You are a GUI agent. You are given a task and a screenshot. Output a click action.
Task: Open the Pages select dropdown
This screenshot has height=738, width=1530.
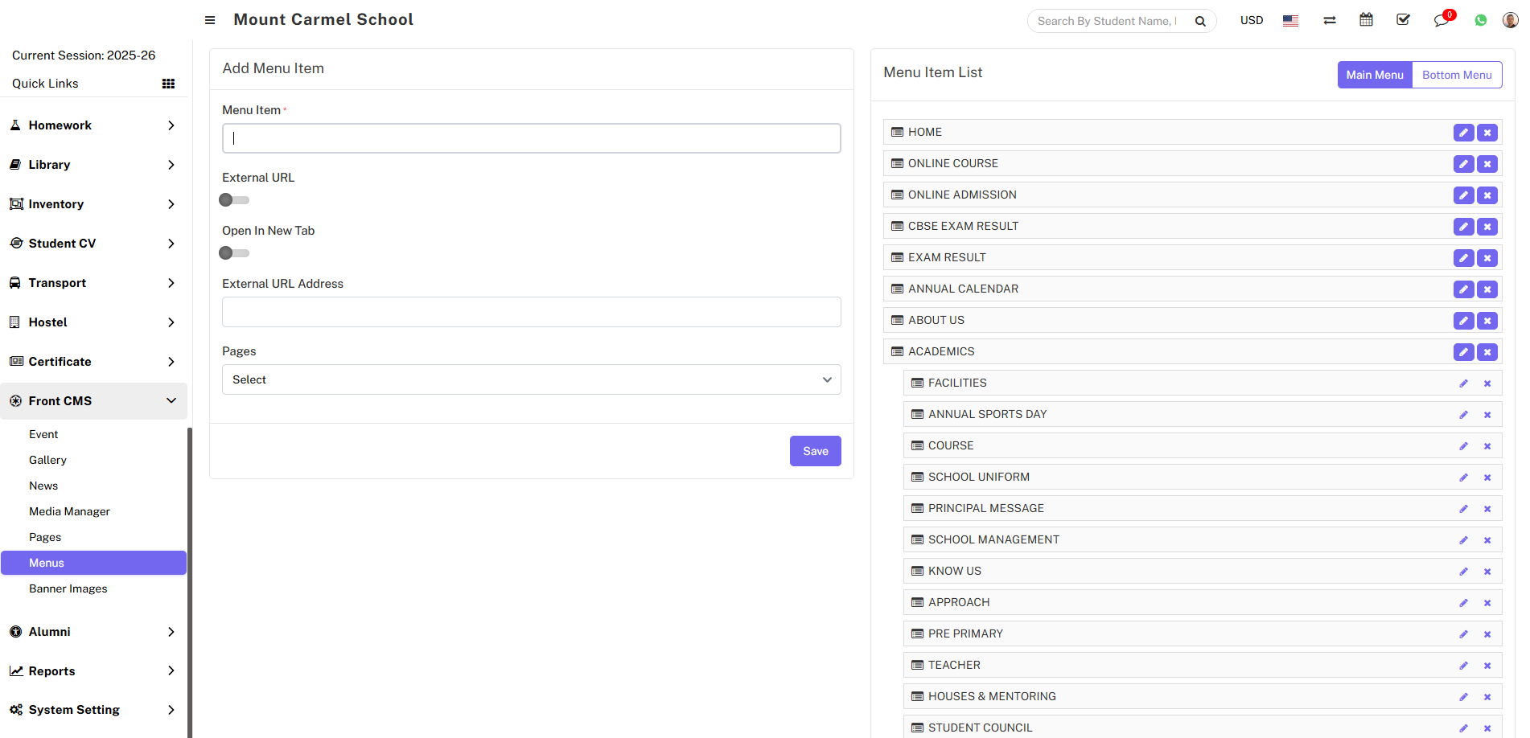pos(531,379)
